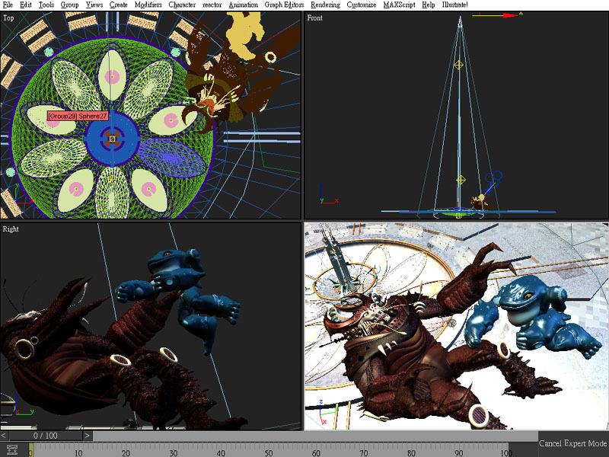This screenshot has height=457, width=609.
Task: Click the [Group29] Sphere27 tooltip label
Action: point(78,116)
